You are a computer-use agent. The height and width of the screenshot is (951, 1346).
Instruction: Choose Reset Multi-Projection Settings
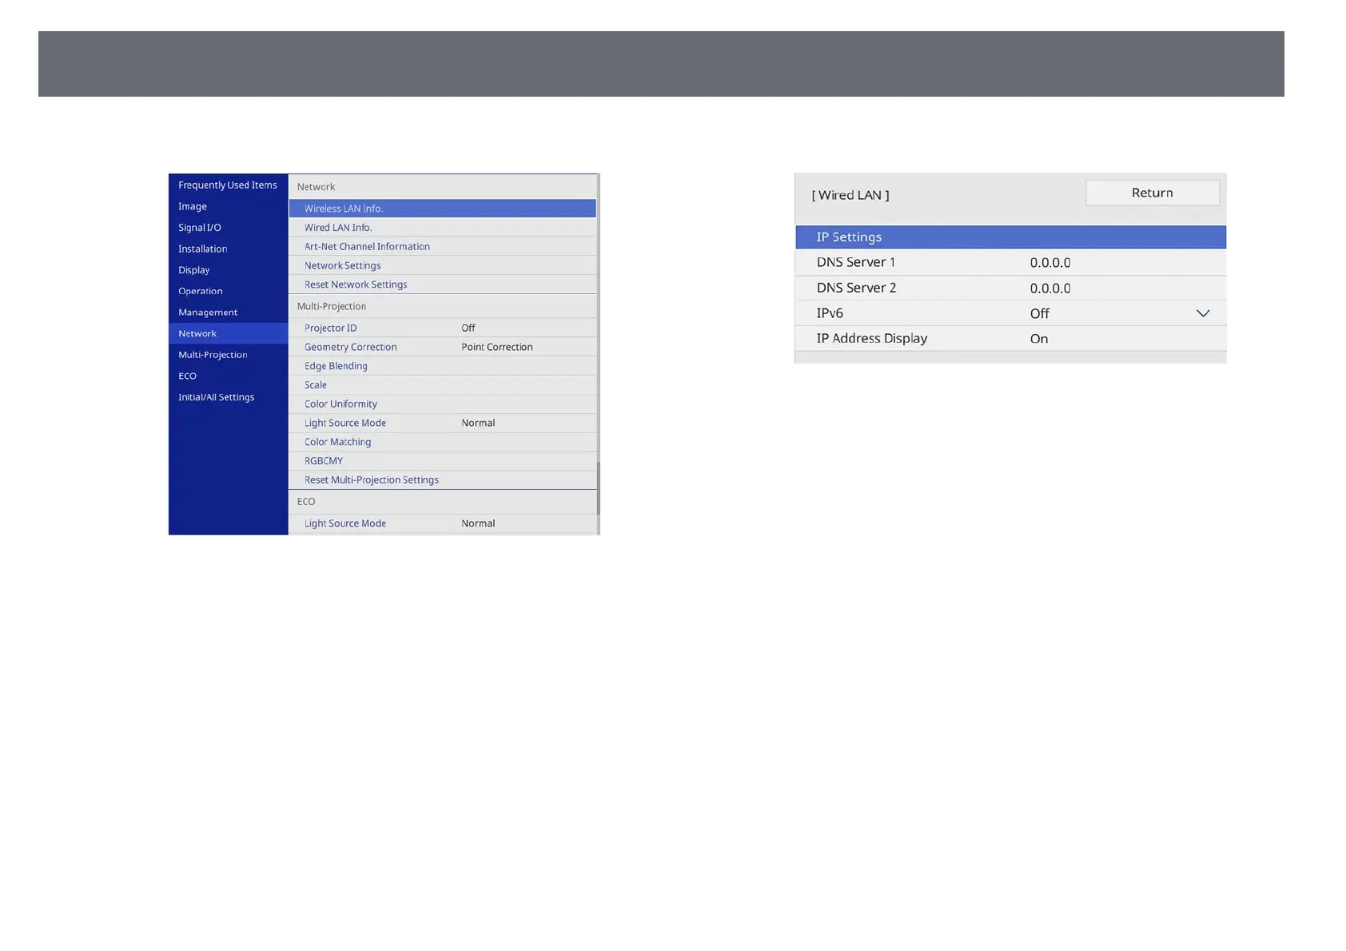pyautogui.click(x=442, y=479)
